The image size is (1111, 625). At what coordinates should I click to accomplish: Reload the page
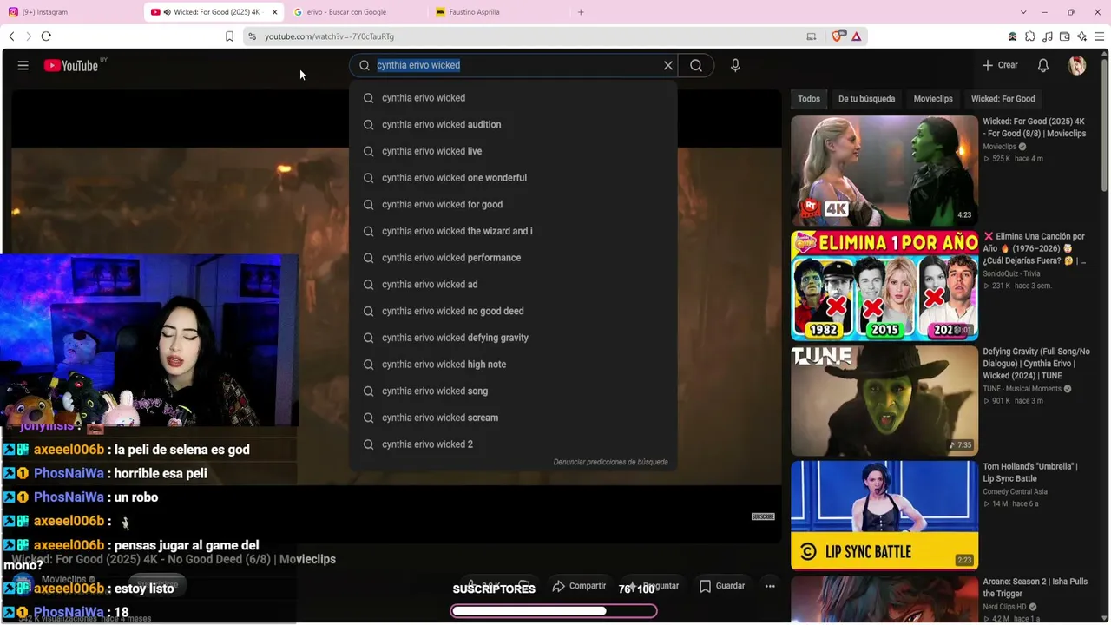click(46, 36)
